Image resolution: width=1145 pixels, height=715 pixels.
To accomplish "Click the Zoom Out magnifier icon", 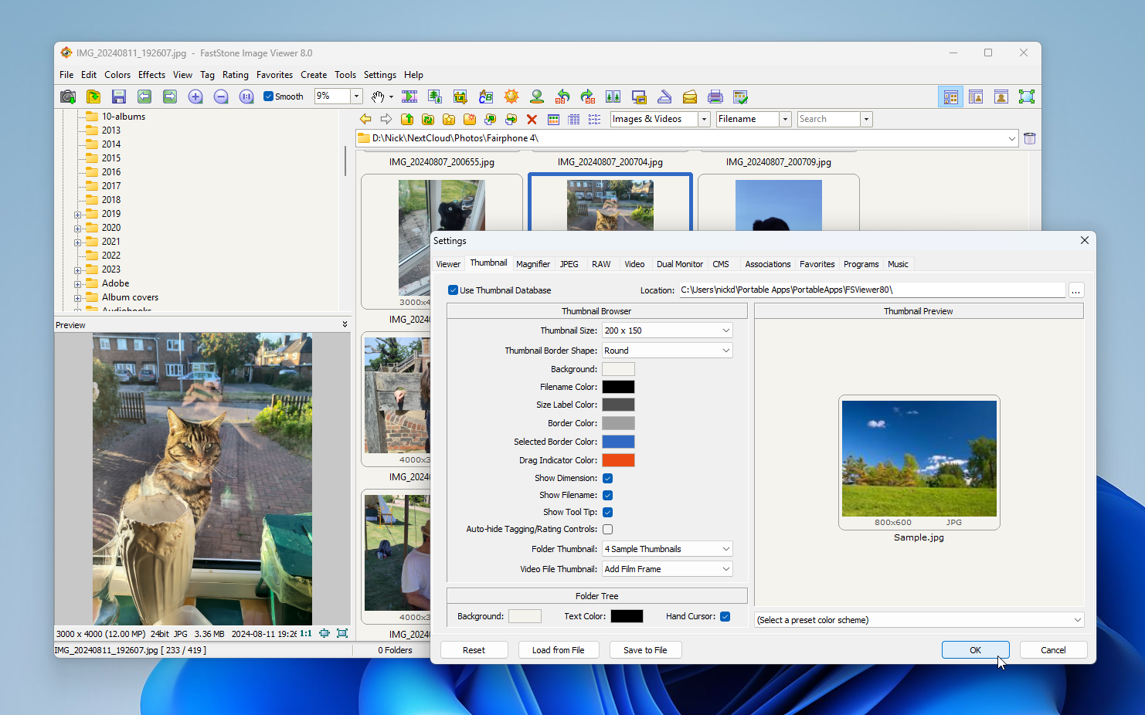I will (x=221, y=97).
